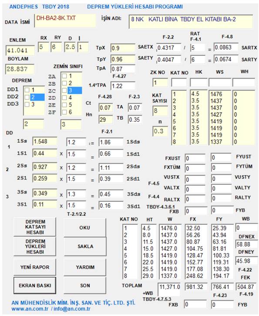Edit İŞİN ADI project name field
This screenshot has width=259, height=316.
(x=191, y=21)
